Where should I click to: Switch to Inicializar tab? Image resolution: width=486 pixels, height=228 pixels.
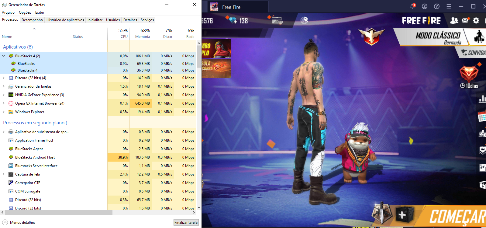[x=95, y=20]
